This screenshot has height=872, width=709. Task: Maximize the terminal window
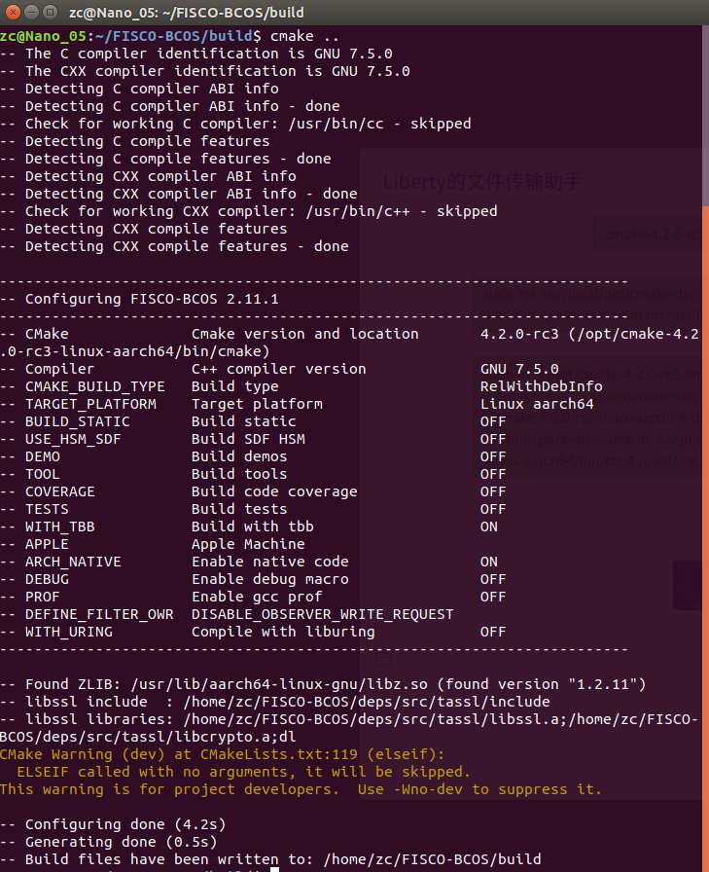50,12
